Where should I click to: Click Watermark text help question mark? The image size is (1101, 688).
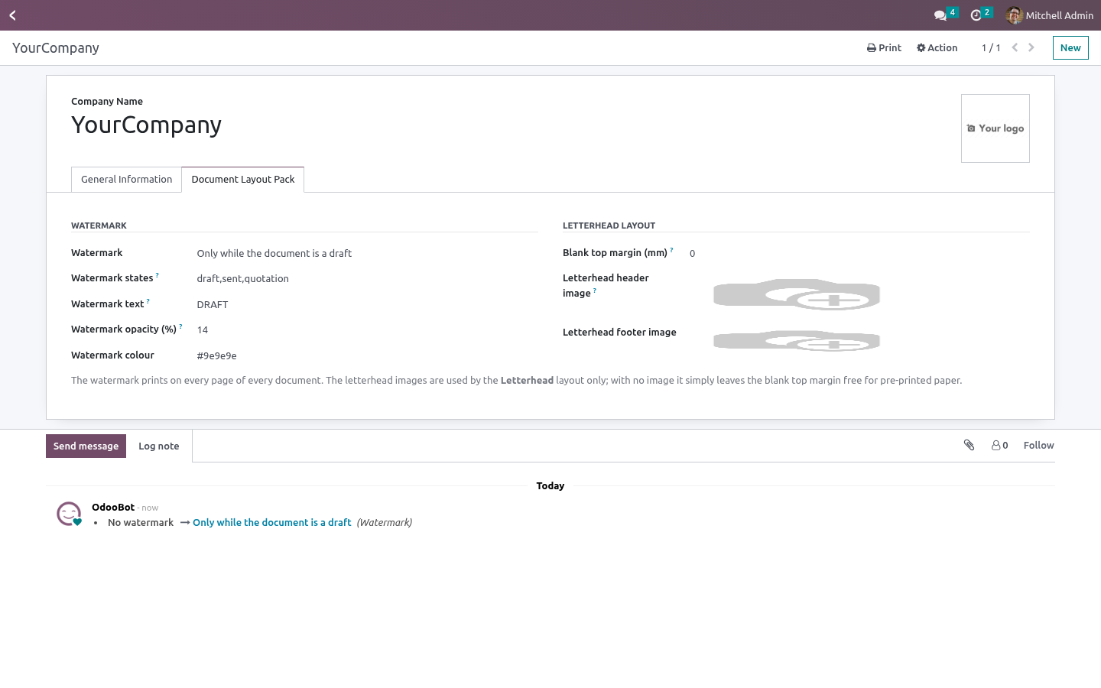point(148,301)
